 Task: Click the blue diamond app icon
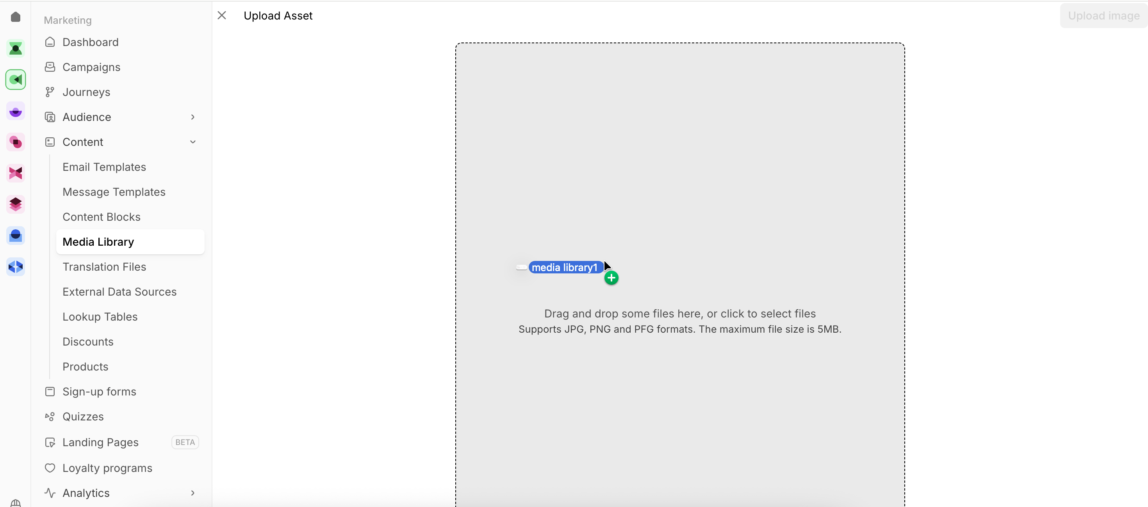[16, 267]
